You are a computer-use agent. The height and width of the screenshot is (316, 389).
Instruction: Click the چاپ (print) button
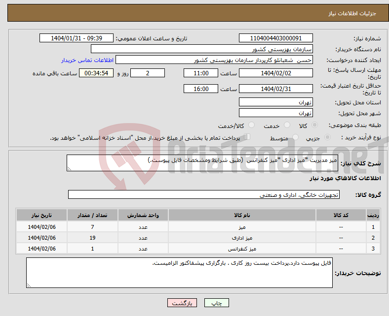click(216, 303)
